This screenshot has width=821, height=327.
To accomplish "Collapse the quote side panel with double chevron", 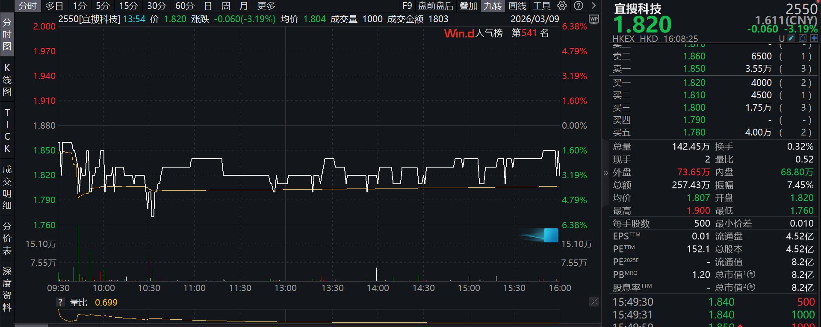I will pyautogui.click(x=605, y=173).
